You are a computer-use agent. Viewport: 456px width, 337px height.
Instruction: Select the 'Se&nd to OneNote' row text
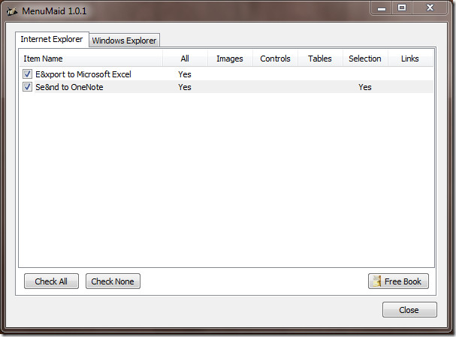point(69,87)
